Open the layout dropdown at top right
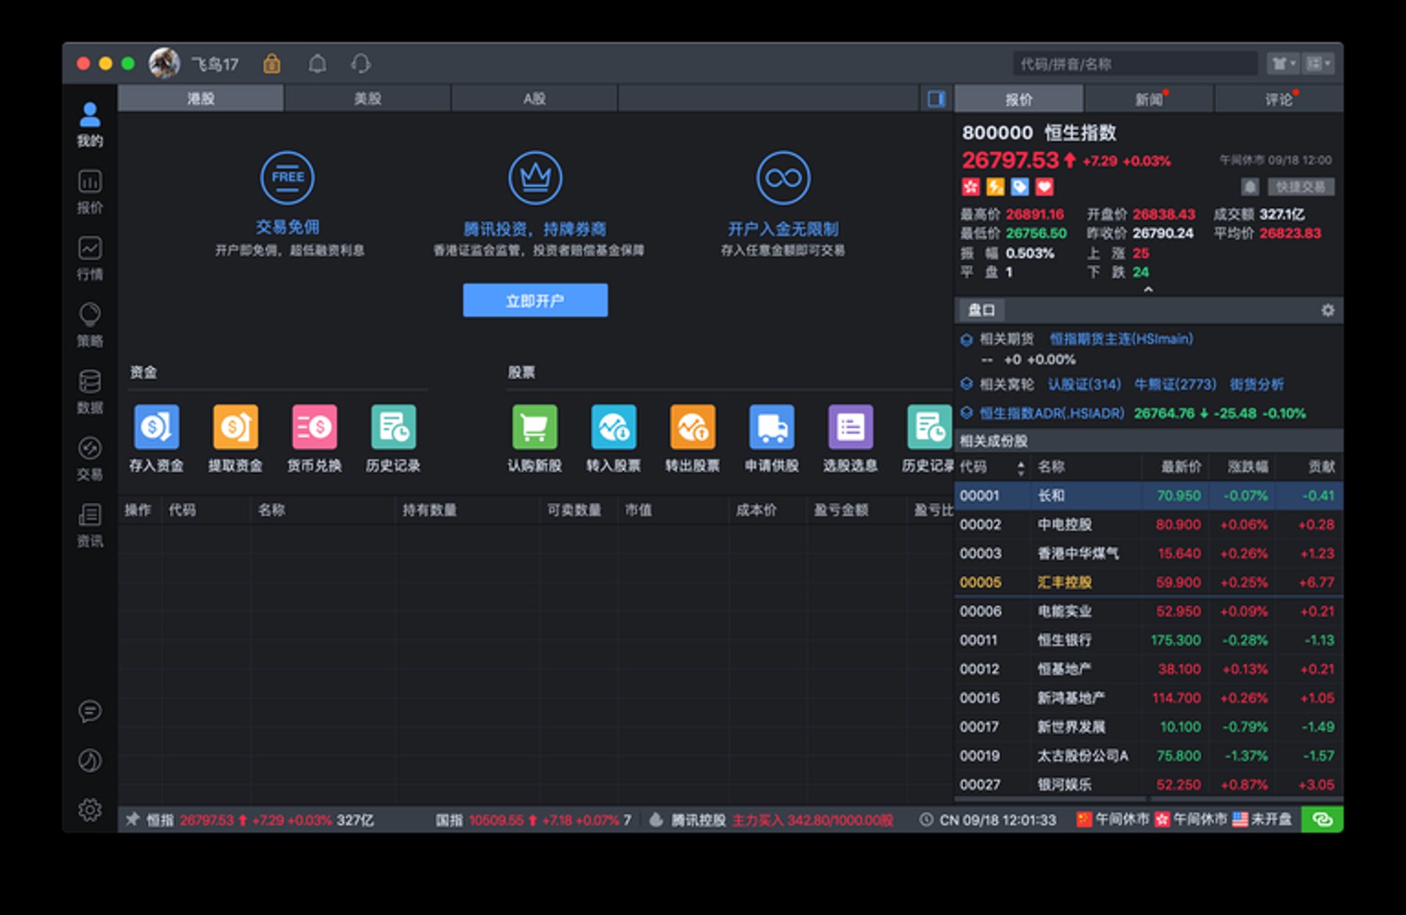This screenshot has height=915, width=1406. pos(1318,64)
